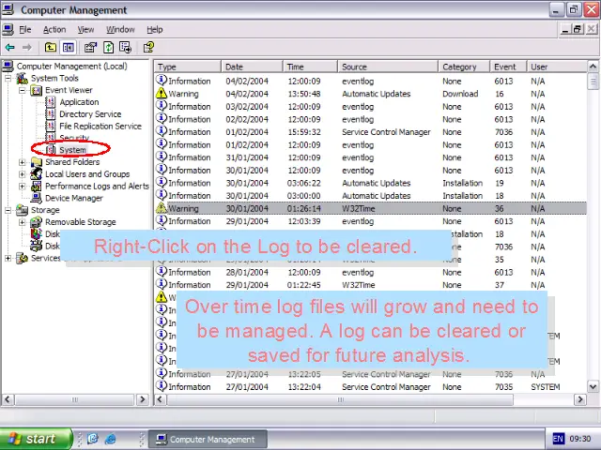The width and height of the screenshot is (601, 450).
Task: Go back with the green arrow
Action: (9, 48)
